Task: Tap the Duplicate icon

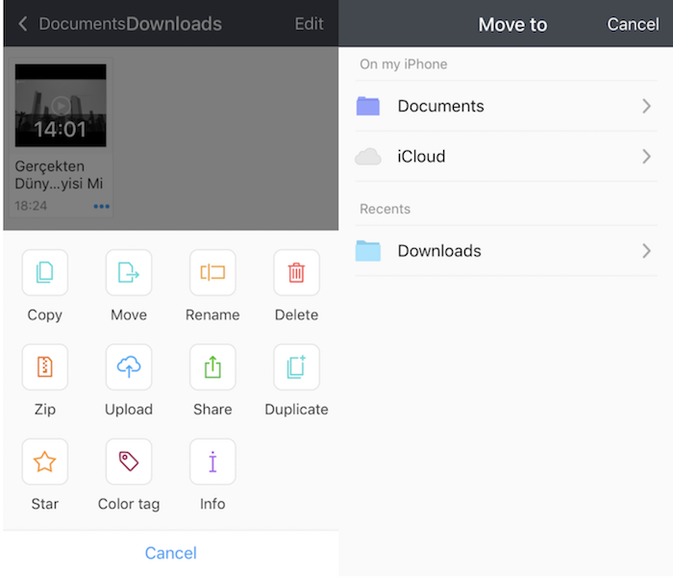Action: [x=296, y=367]
